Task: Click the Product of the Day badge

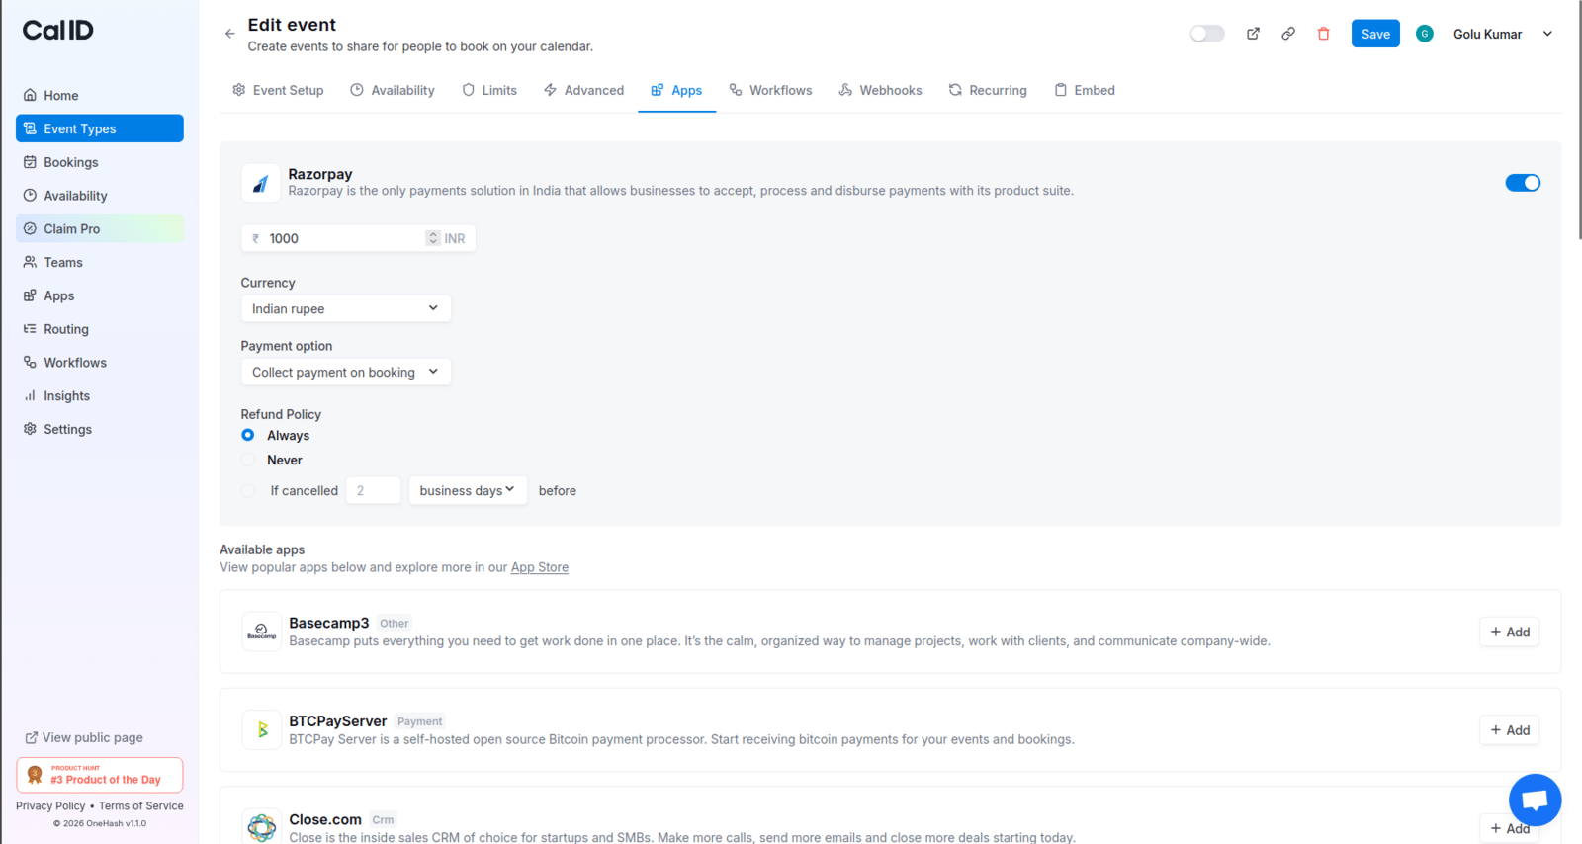Action: [x=100, y=775]
